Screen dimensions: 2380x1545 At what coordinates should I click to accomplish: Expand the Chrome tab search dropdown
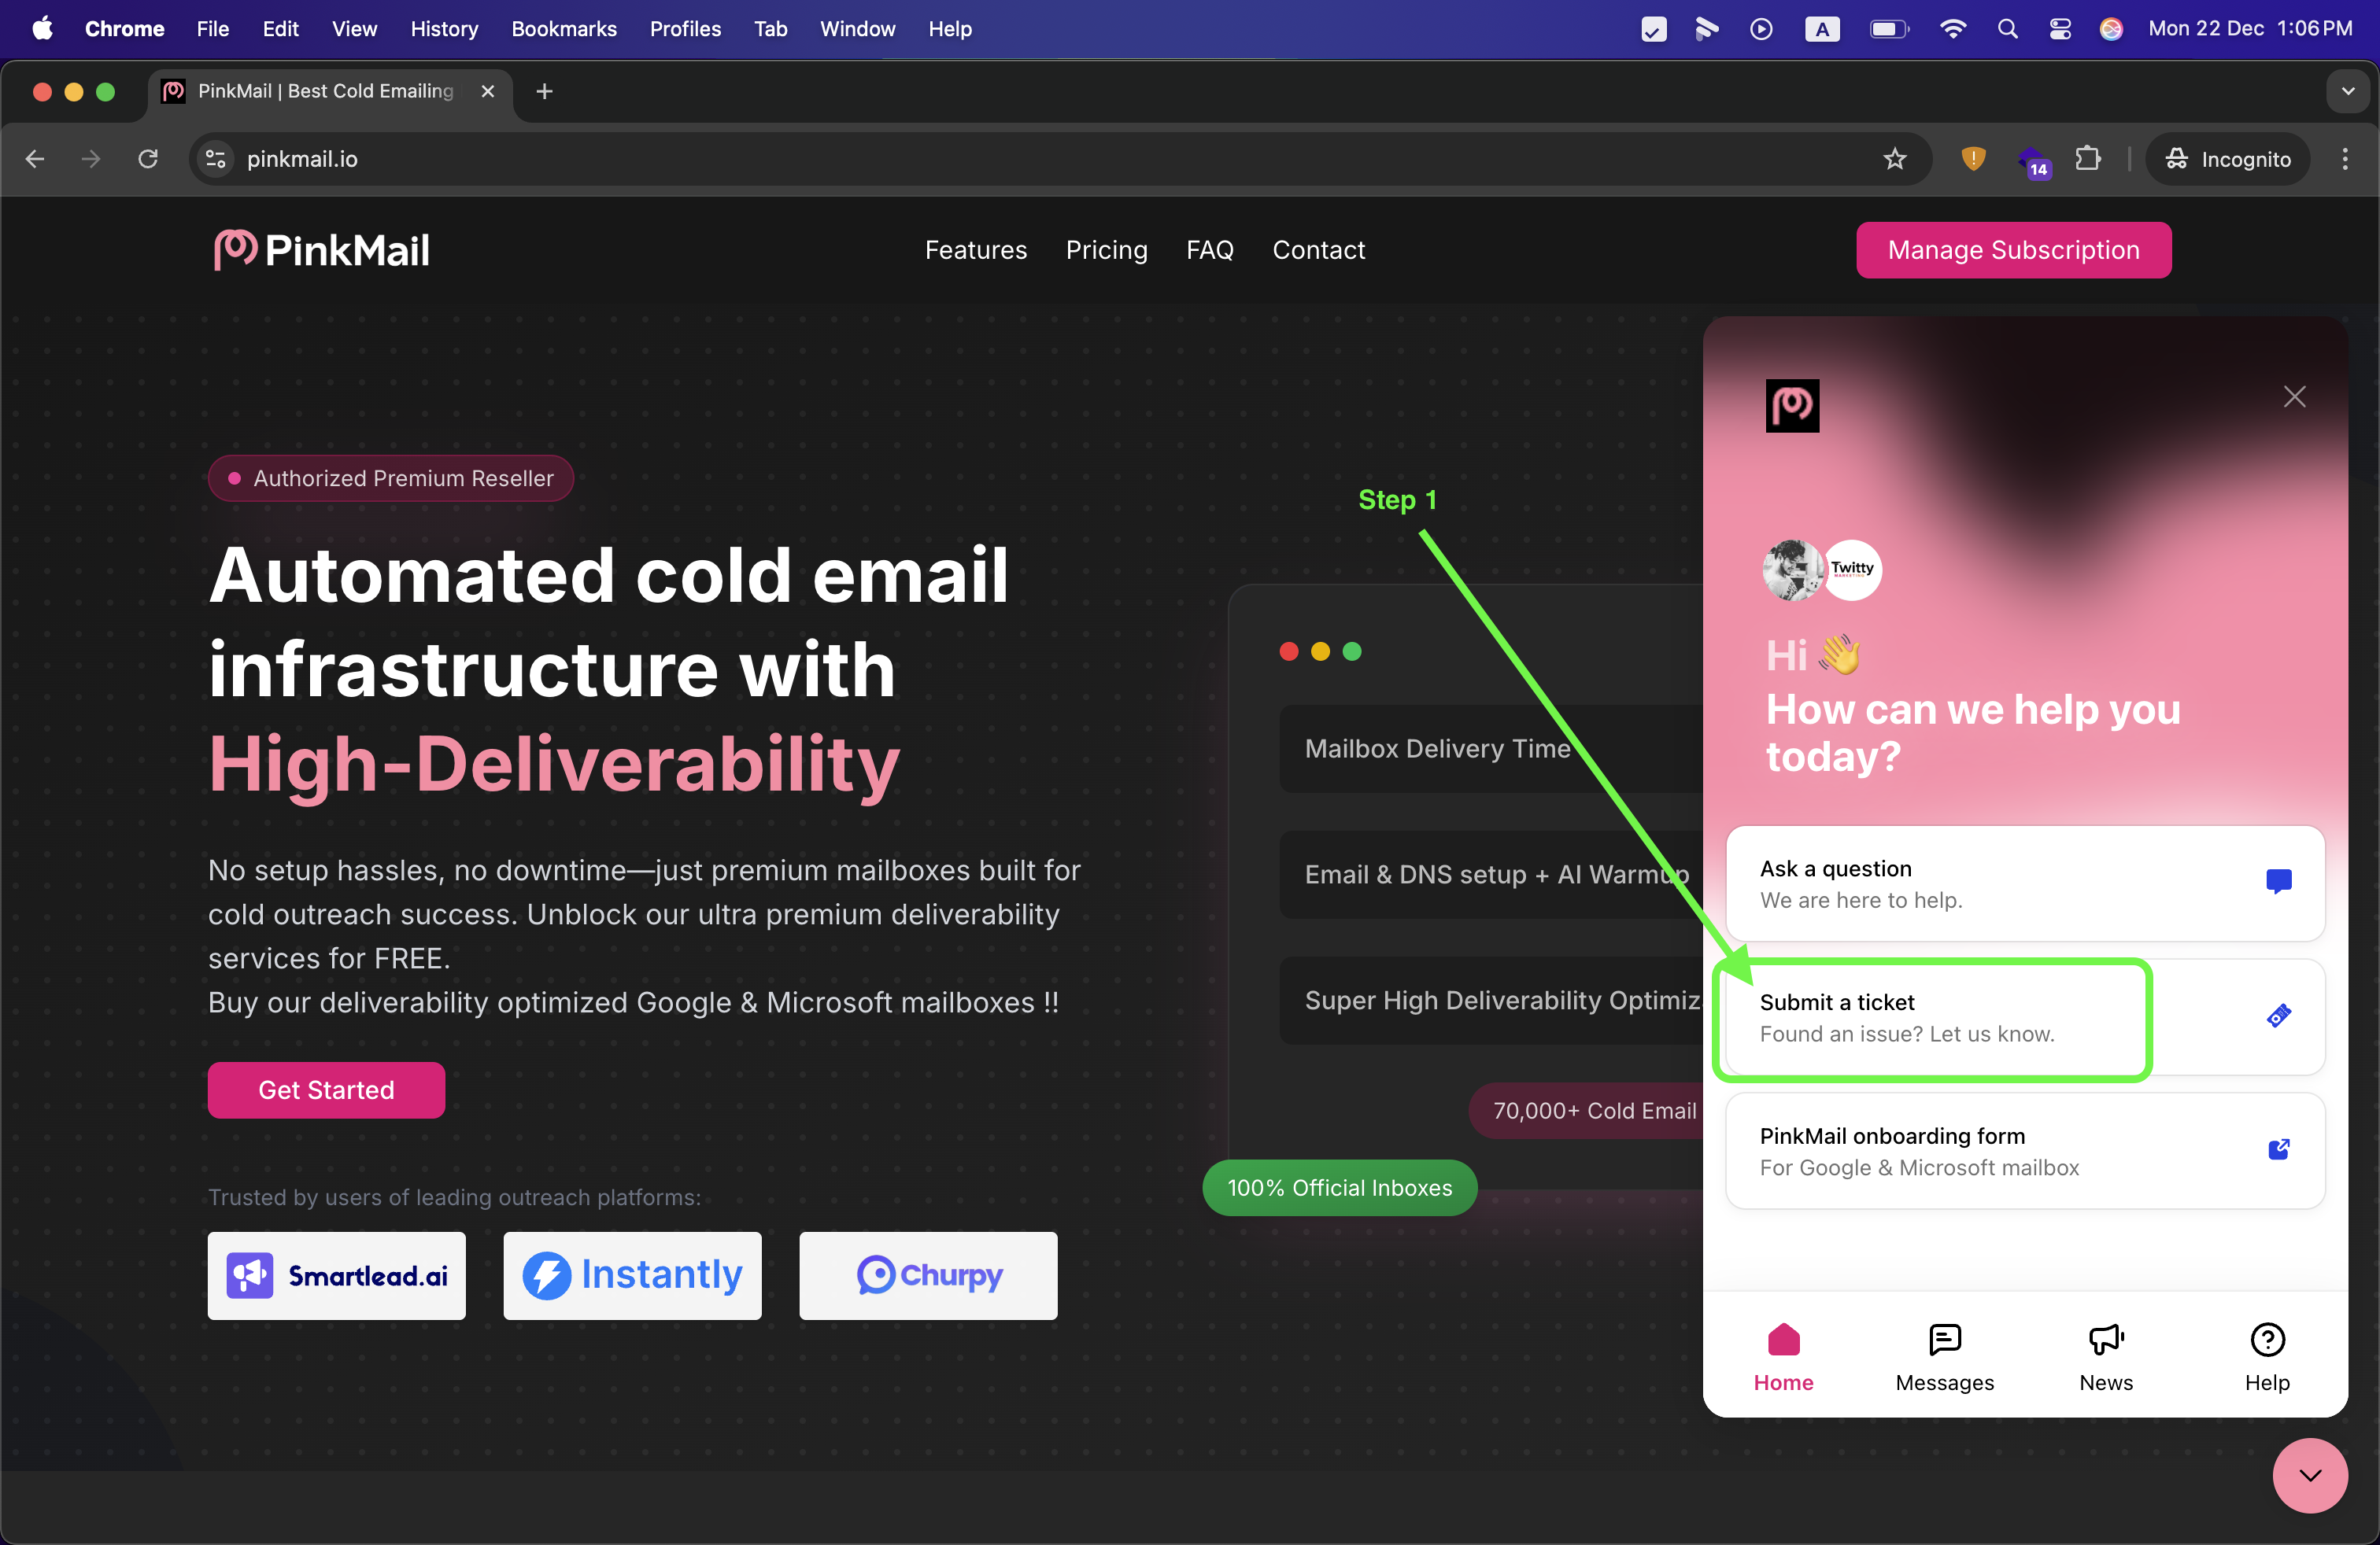tap(2347, 91)
